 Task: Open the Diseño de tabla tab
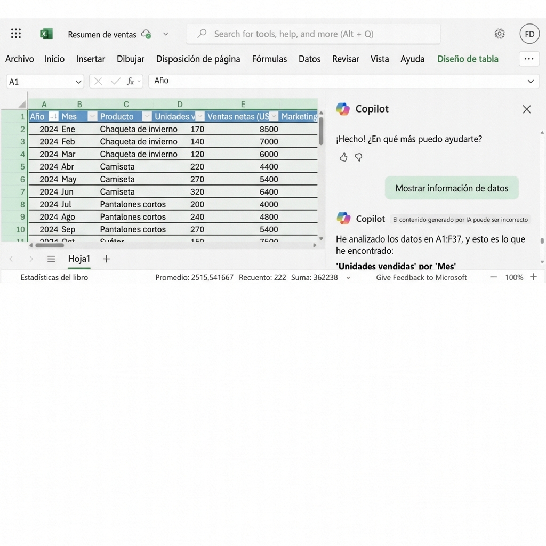click(468, 59)
